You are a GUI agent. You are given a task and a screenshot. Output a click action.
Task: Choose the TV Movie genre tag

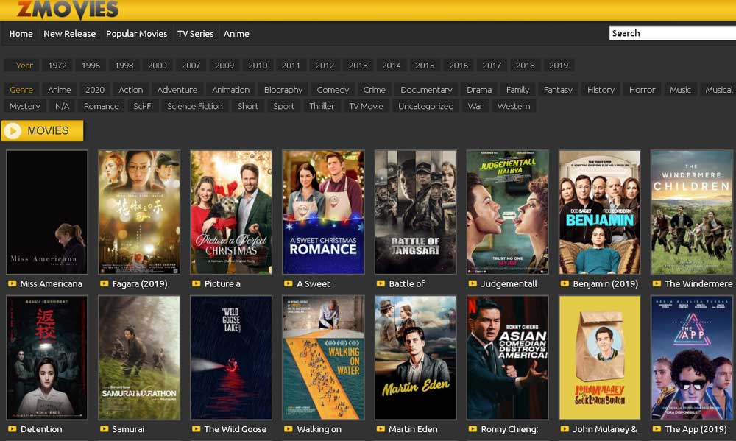[366, 106]
